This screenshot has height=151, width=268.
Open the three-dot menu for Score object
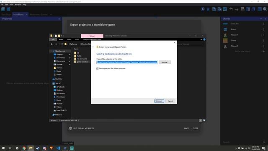tap(264, 29)
